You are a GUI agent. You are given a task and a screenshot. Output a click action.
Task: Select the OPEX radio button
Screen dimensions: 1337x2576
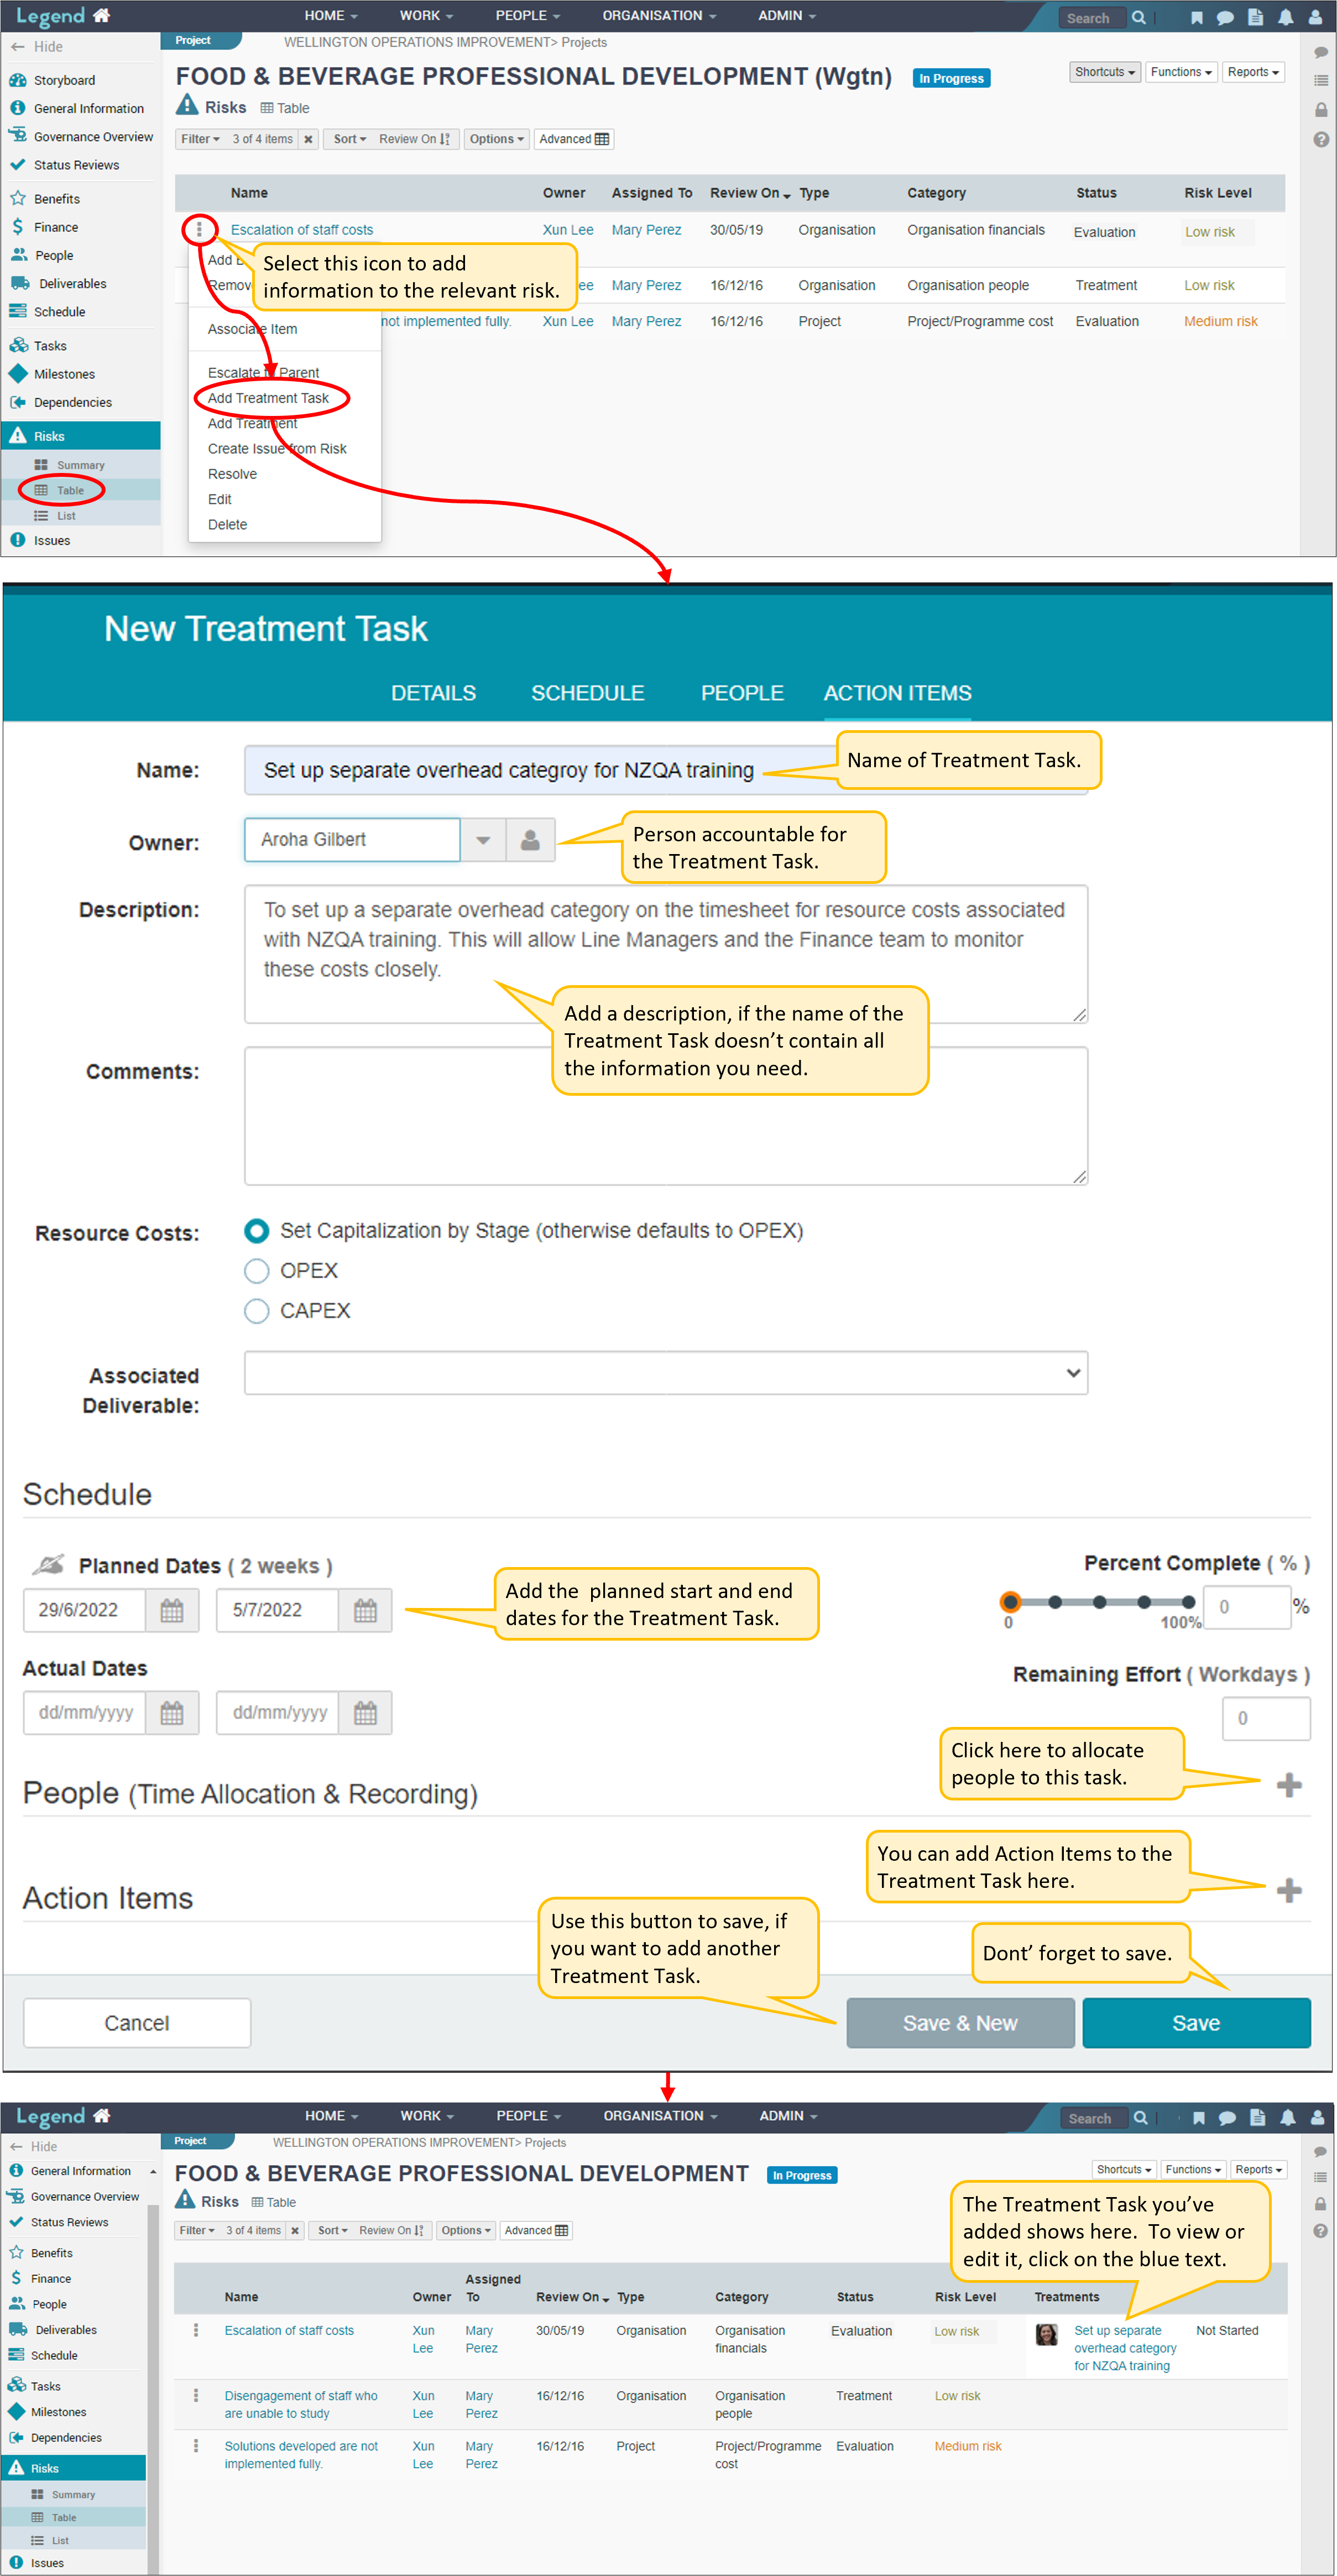[257, 1271]
